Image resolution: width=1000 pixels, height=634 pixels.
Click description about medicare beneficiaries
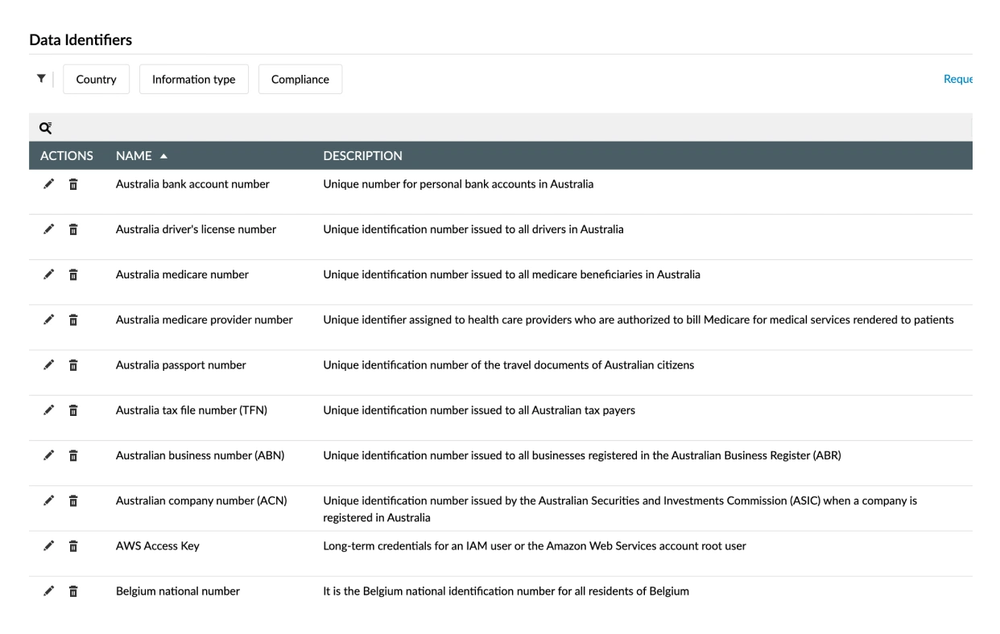(x=511, y=274)
